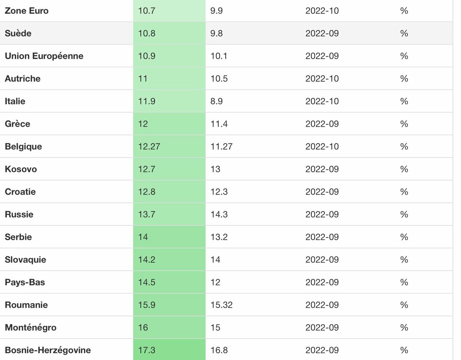
Task: Open Union Européenne row link
Action: [44, 56]
